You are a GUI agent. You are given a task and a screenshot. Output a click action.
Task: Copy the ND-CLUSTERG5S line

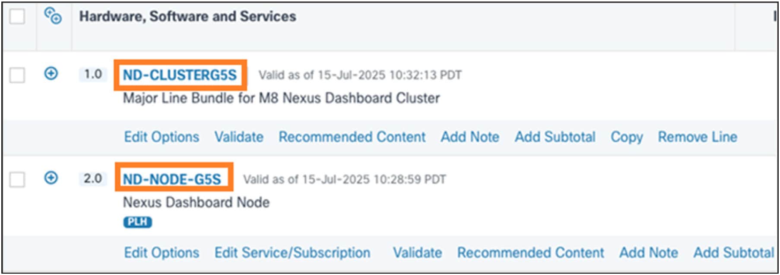(627, 137)
